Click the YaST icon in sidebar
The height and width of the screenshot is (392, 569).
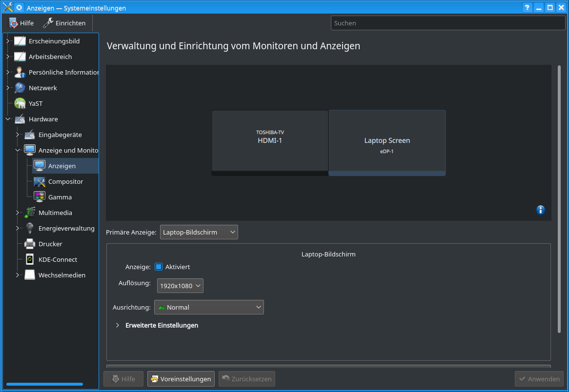point(20,103)
